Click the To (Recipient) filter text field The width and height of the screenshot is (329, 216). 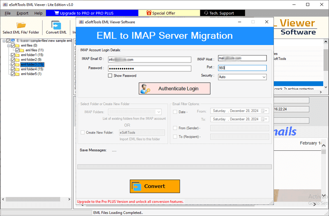pyautogui.click(x=240, y=137)
